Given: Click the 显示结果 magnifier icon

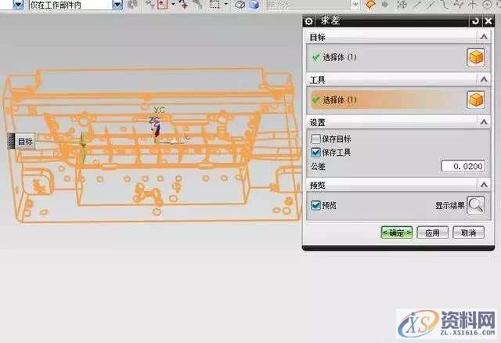Looking at the screenshot, I should 475,205.
